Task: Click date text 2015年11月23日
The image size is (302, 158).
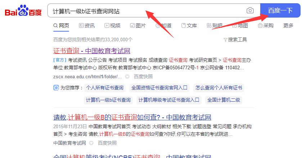Action: [x=70, y=127]
